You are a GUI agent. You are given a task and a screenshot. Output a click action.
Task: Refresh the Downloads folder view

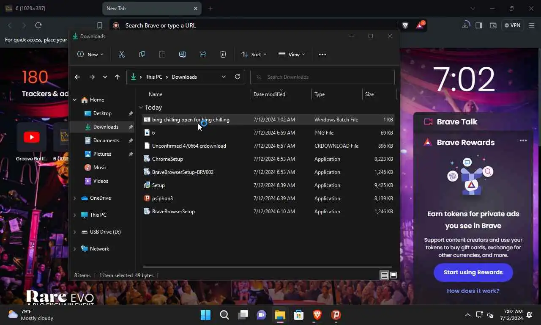coord(238,77)
